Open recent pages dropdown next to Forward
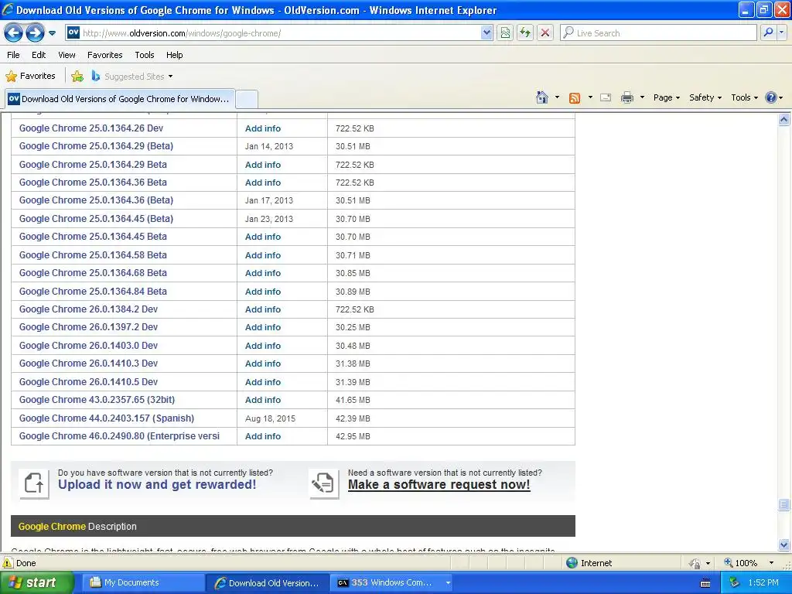 click(52, 33)
